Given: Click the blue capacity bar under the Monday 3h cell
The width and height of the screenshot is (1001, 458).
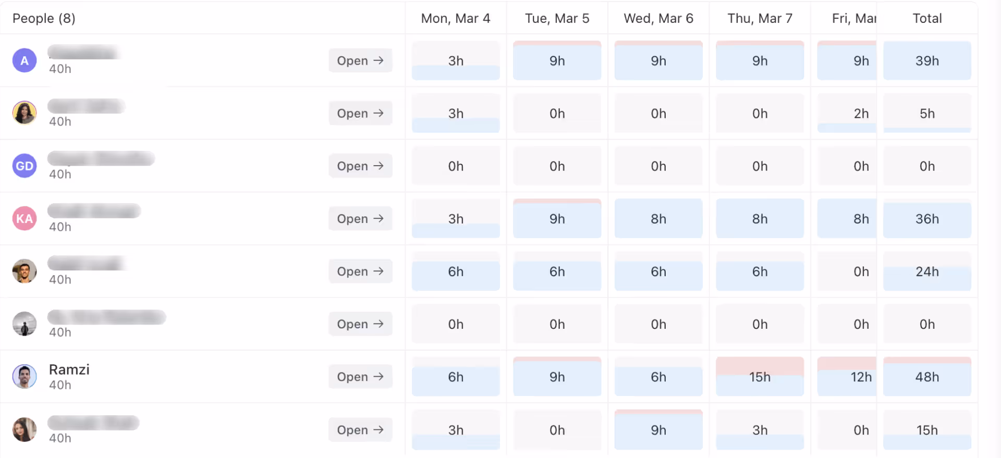Looking at the screenshot, I should tap(456, 73).
